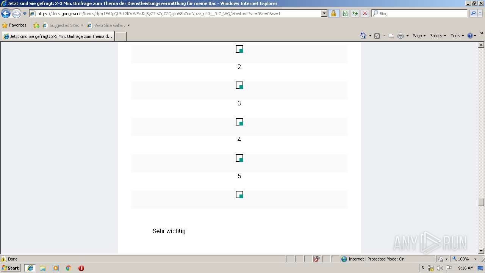Open the Windows Start menu
Viewport: 485px width, 273px height.
[x=11, y=268]
